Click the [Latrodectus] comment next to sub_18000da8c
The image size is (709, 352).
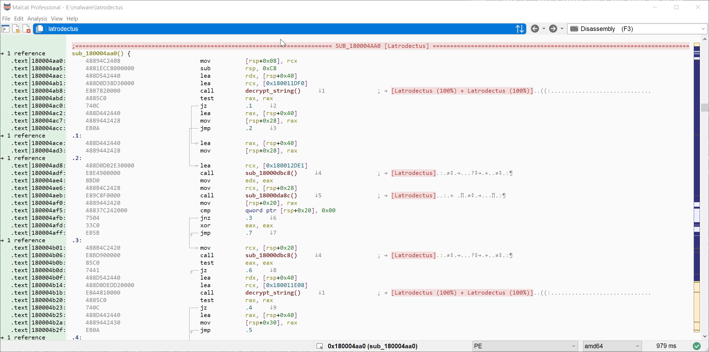pyautogui.click(x=414, y=195)
